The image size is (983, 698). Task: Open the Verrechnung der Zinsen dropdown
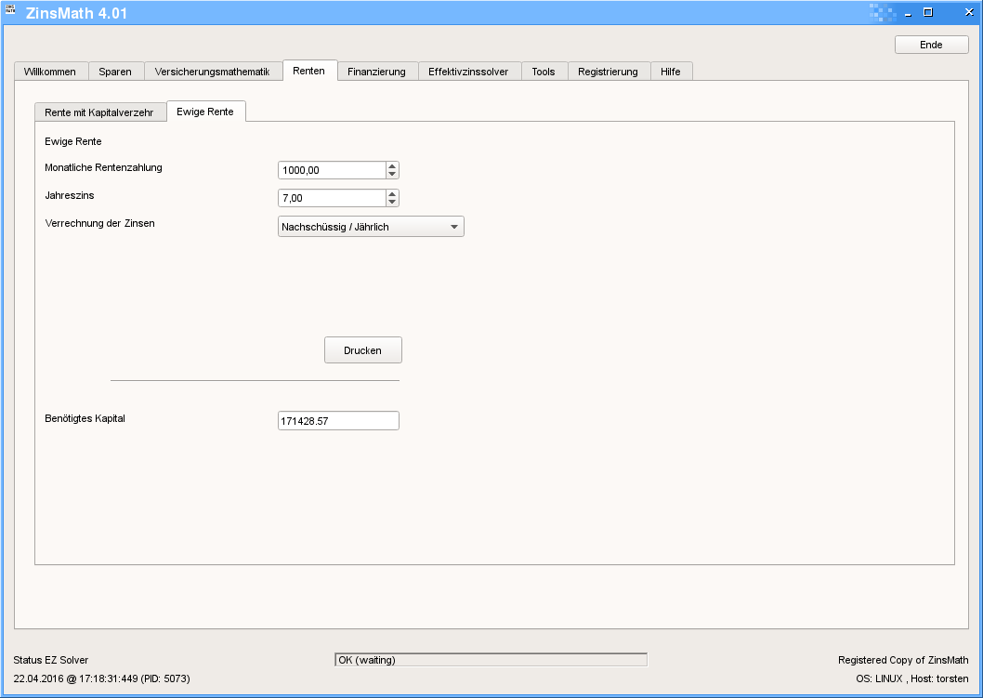coord(371,227)
